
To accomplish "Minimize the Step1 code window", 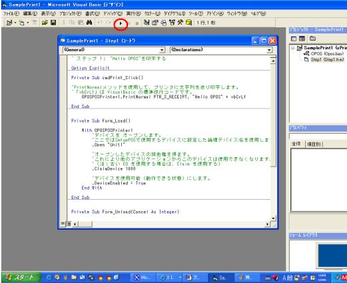I will point(256,41).
